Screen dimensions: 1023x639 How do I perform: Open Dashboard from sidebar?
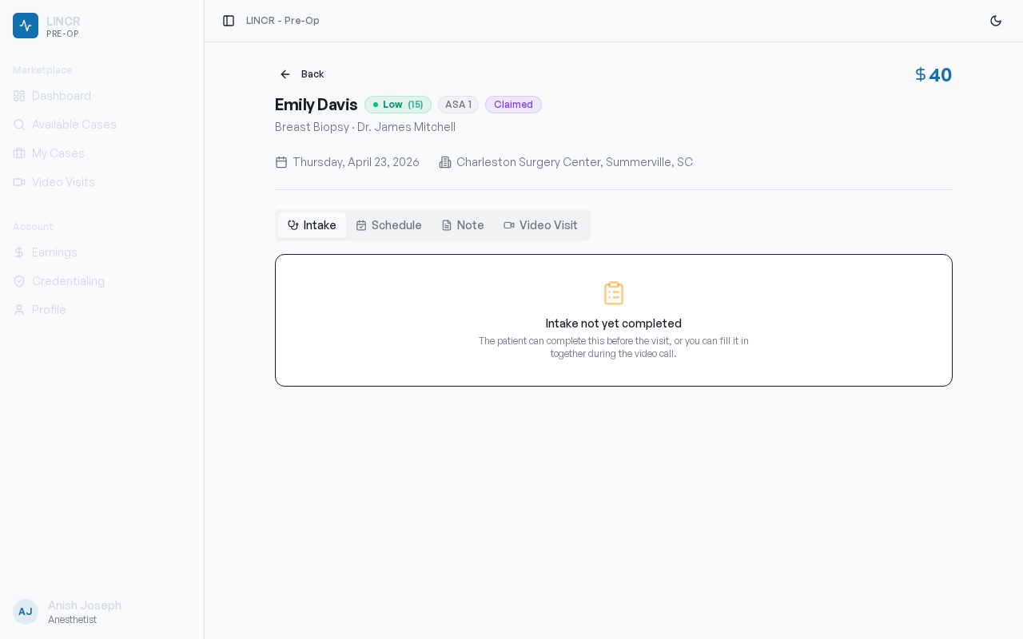tap(62, 96)
